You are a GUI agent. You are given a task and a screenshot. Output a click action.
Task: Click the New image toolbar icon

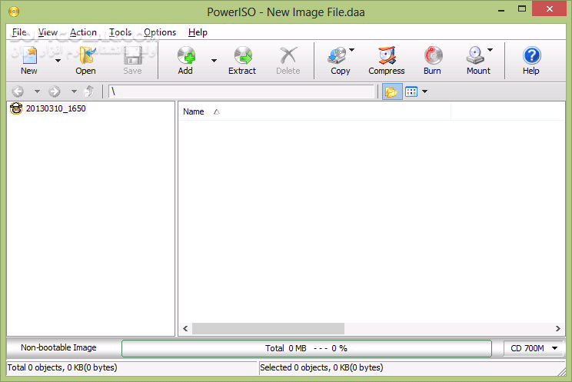pos(29,56)
